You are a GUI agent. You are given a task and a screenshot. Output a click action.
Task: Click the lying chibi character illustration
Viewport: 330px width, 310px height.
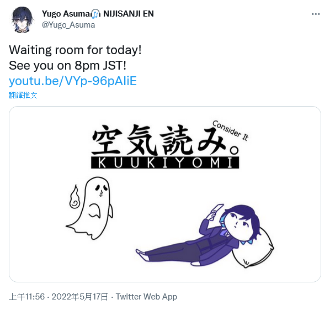(x=205, y=236)
